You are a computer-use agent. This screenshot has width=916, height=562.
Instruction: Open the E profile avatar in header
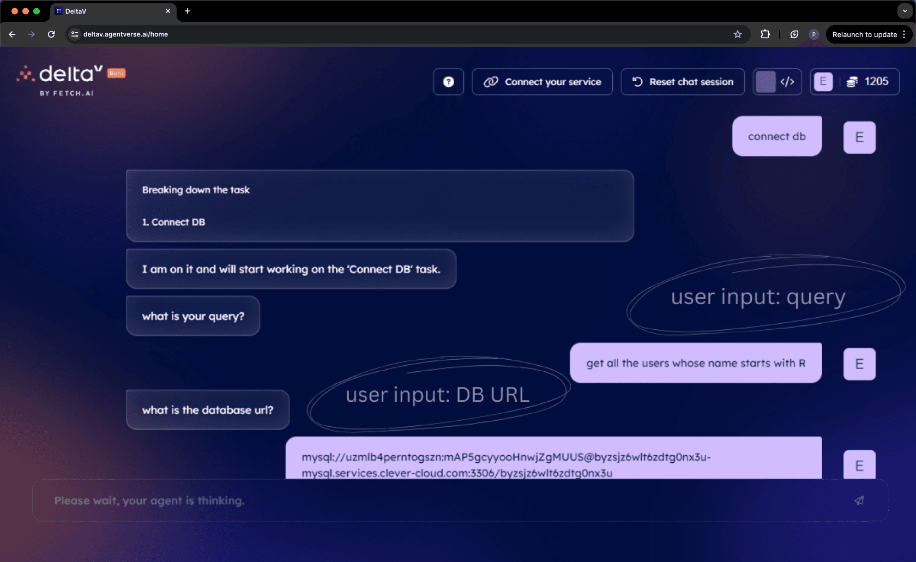pyautogui.click(x=823, y=82)
